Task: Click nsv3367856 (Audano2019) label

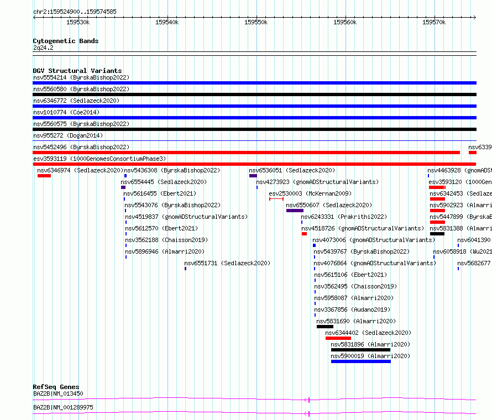Action: coord(352,309)
